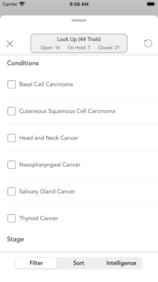Select the Nasopharyngeal Cancer checkbox
The height and width of the screenshot is (282, 158).
(x=12, y=165)
